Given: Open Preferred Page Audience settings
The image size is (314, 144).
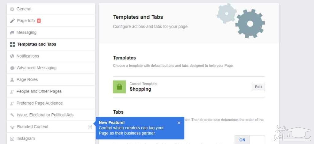Looking at the screenshot, I should click(x=39, y=103).
